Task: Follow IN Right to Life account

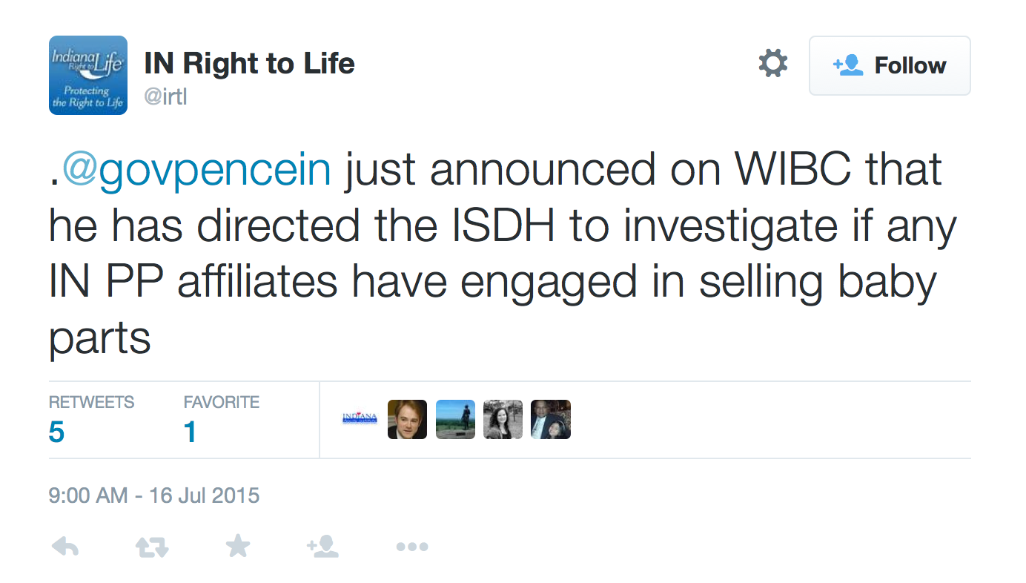Action: 890,65
